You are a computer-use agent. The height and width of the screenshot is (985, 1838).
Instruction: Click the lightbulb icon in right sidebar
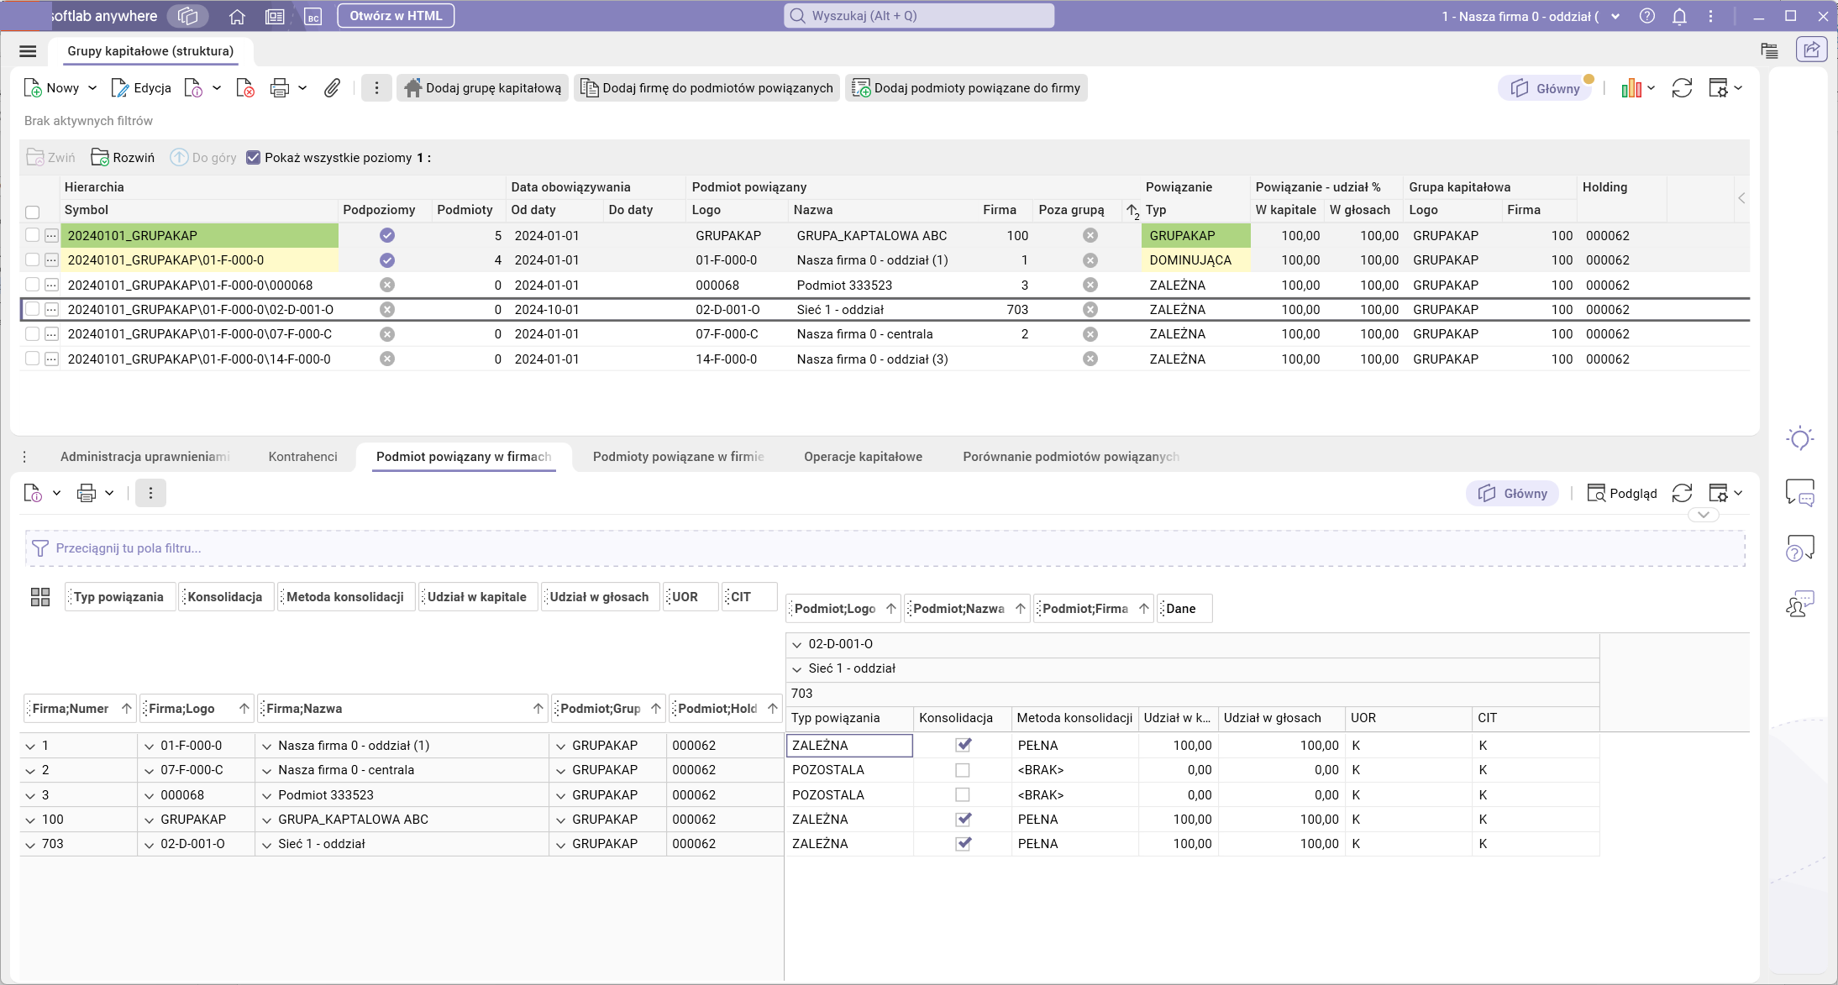[x=1799, y=438]
